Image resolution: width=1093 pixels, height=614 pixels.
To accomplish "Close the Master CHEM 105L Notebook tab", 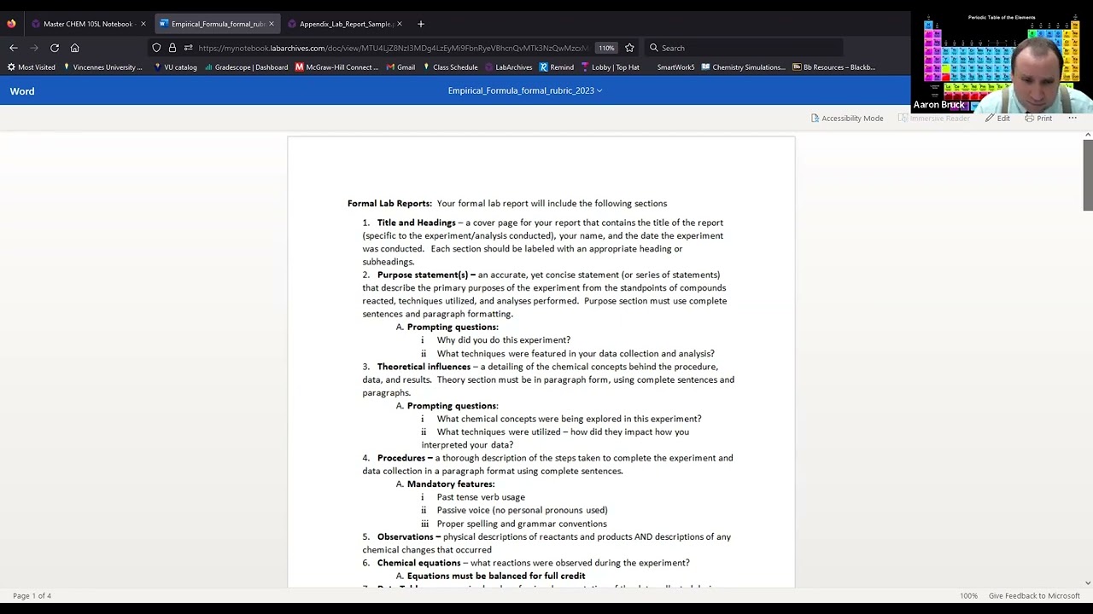I will pyautogui.click(x=143, y=24).
